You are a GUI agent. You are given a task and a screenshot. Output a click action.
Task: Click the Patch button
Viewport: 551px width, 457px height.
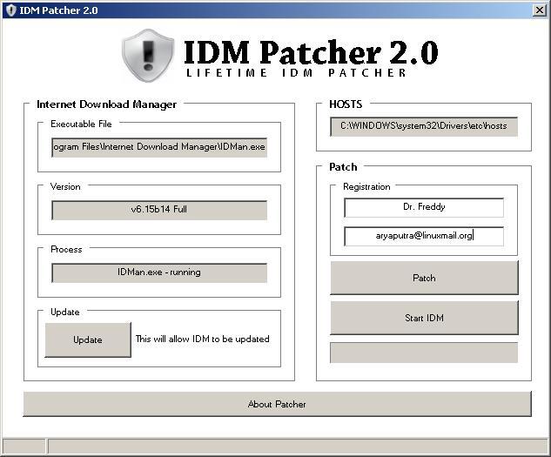[x=424, y=278]
